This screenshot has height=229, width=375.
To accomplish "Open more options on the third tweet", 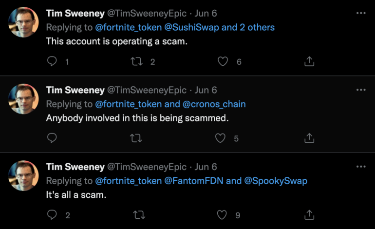I will coord(360,167).
